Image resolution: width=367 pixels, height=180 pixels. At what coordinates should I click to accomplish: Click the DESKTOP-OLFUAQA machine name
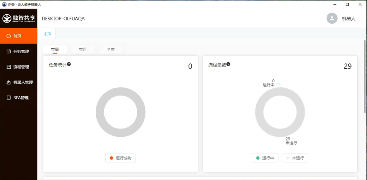tap(63, 19)
